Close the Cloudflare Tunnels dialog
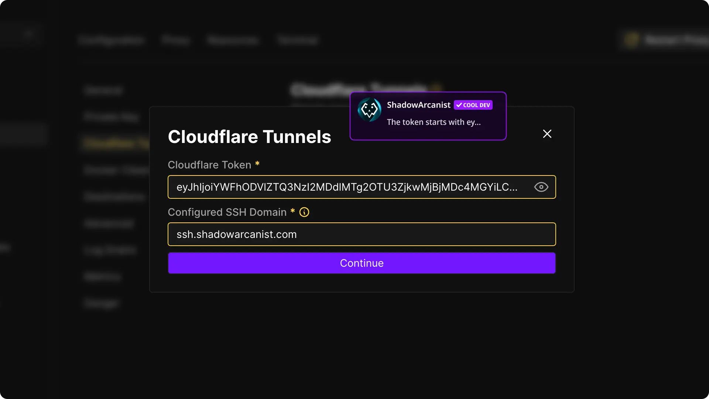This screenshot has height=399, width=709. pos(547,134)
